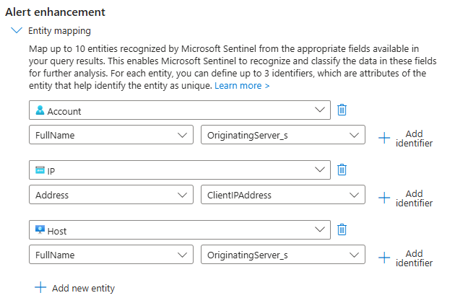
Task: Open the IP entity type dropdown
Action: point(180,170)
